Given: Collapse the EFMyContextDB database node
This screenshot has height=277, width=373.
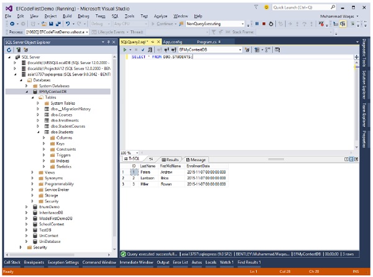Looking at the screenshot, I should [x=27, y=92].
